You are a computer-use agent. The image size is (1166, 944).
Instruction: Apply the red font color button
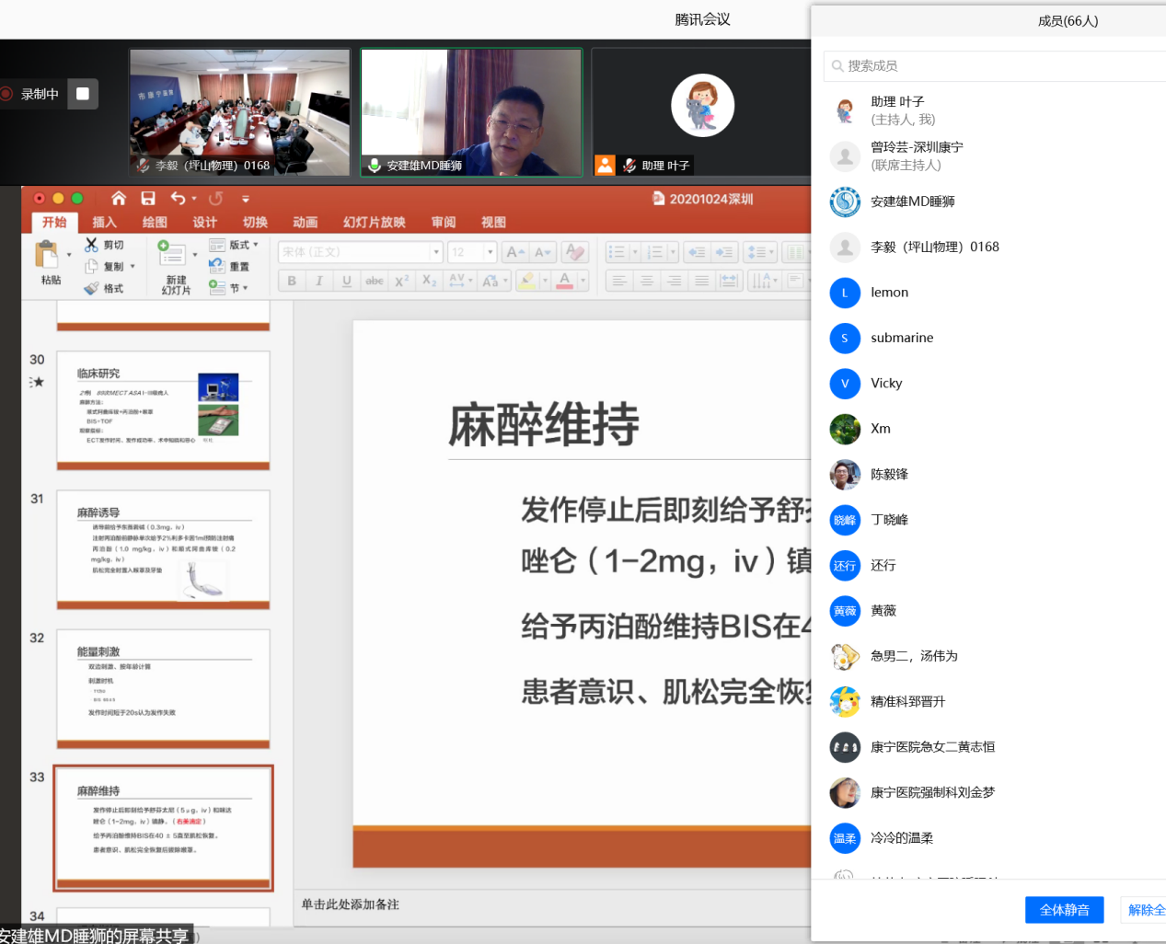point(565,281)
